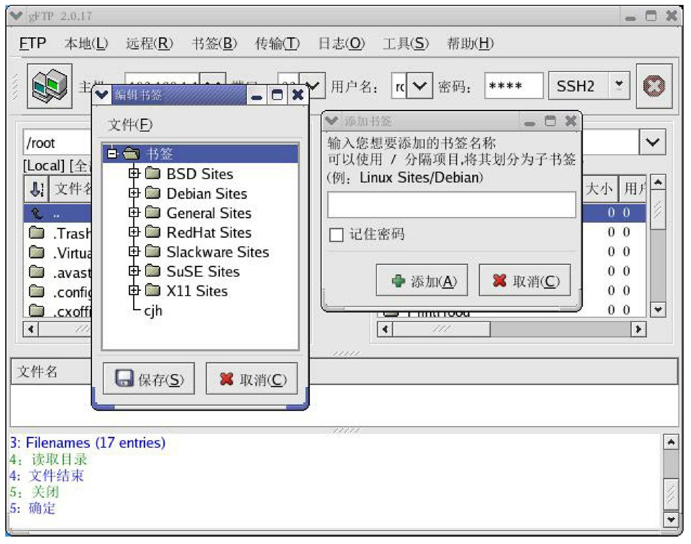
Task: Click the 添加(A) button
Action: [422, 281]
